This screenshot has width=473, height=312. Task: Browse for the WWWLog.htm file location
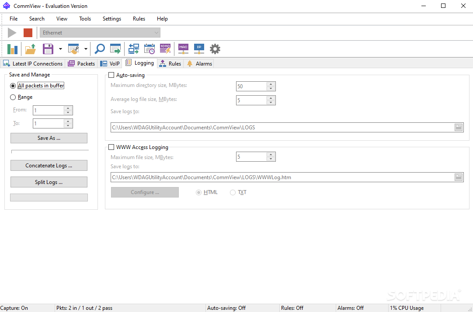coord(459,177)
